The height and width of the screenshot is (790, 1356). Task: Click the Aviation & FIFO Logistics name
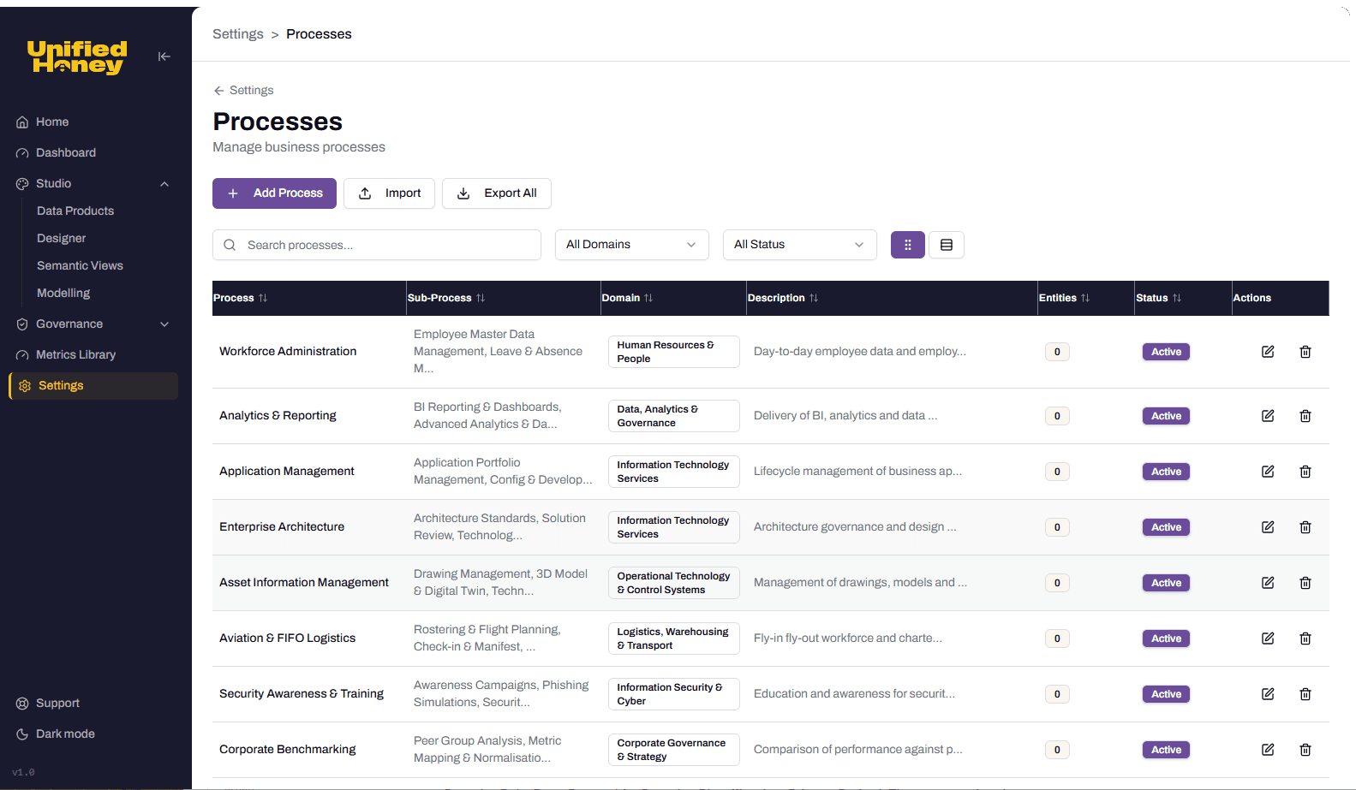pyautogui.click(x=287, y=639)
